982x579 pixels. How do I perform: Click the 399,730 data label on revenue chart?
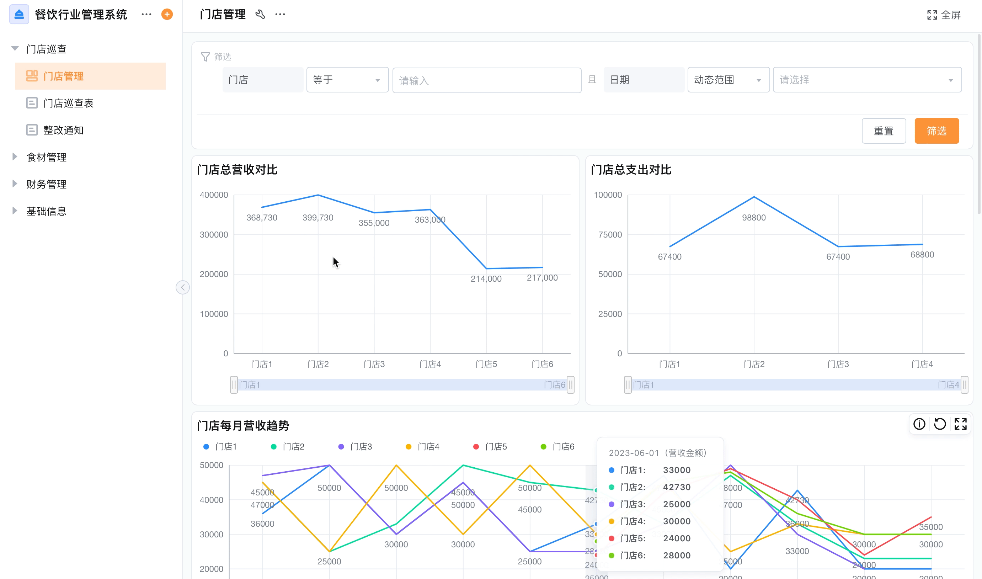(318, 218)
